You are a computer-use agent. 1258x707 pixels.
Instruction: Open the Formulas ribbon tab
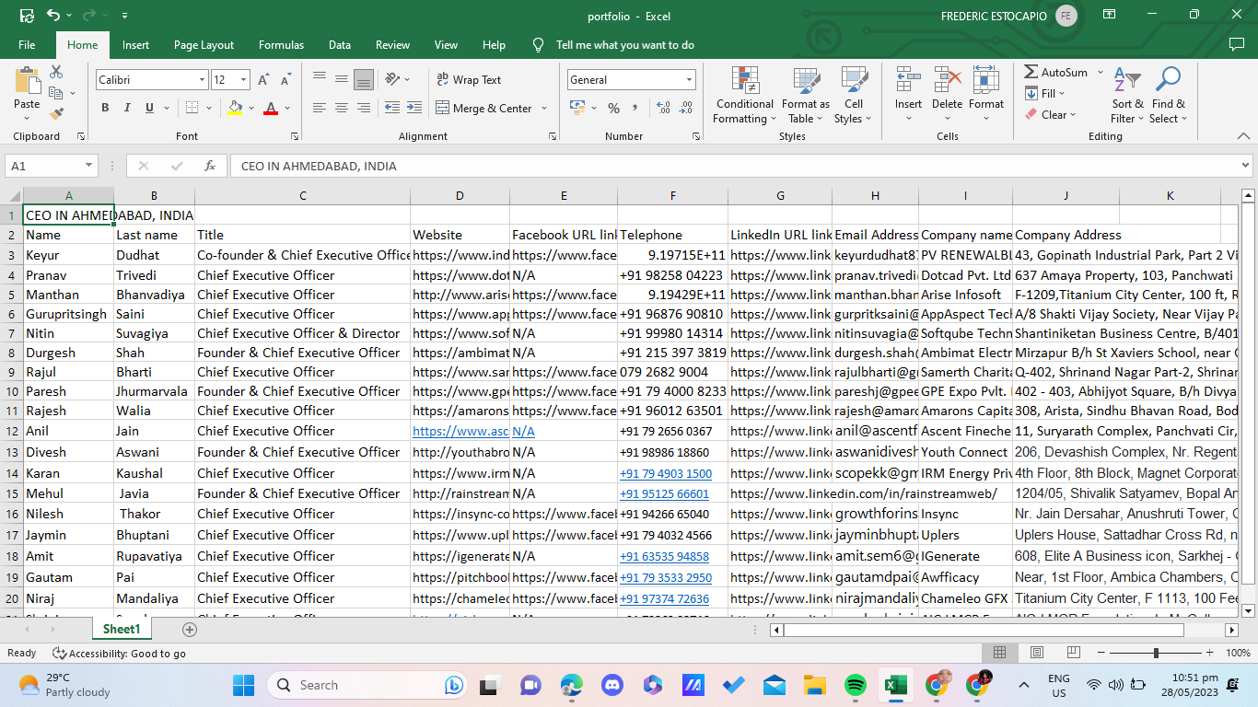281,45
